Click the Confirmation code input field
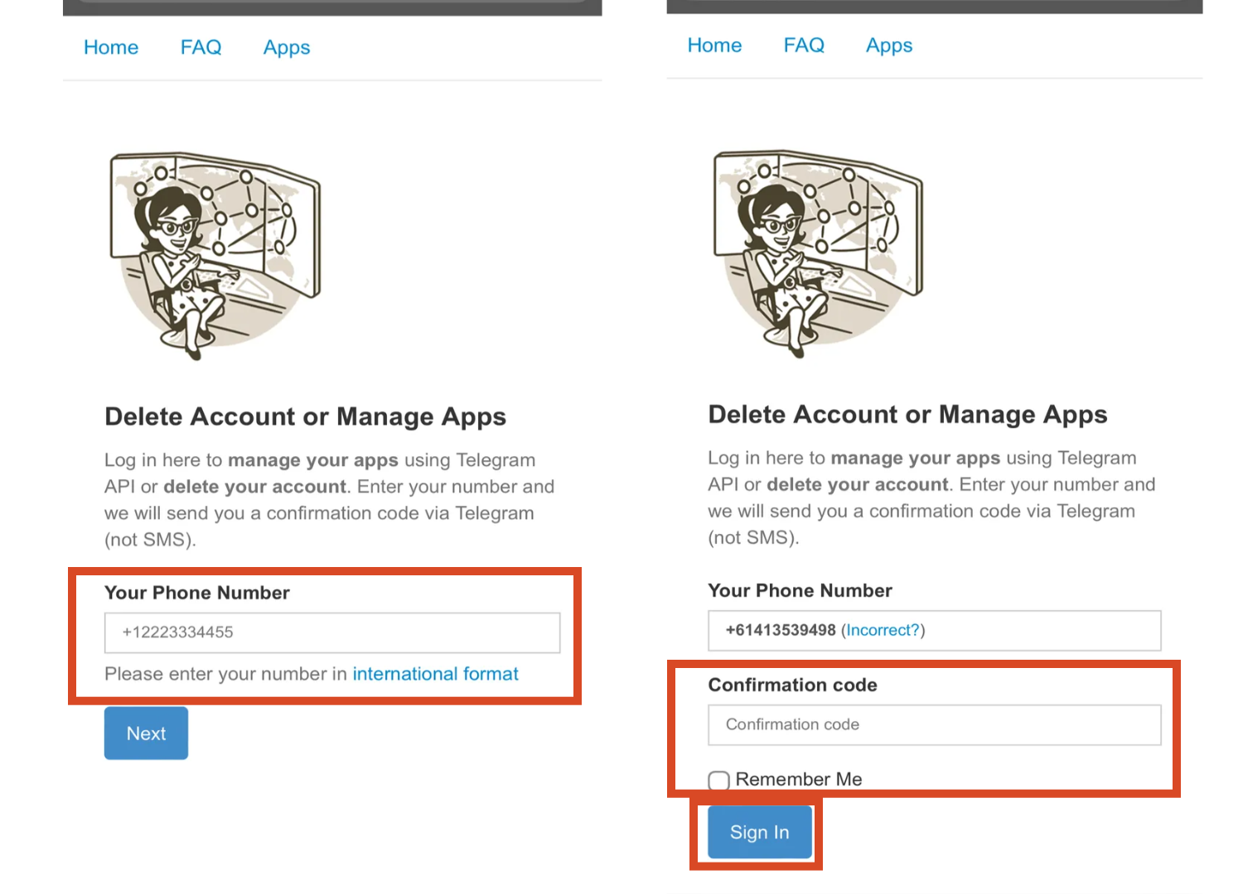Image resolution: width=1243 pixels, height=894 pixels. click(x=935, y=725)
